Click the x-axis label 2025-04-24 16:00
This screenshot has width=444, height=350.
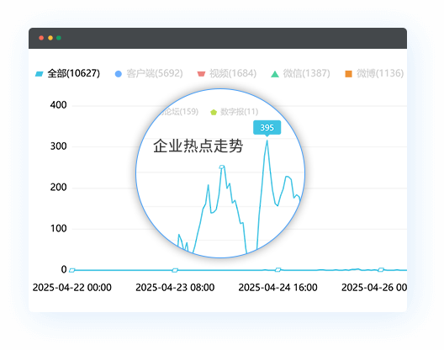coord(277,288)
